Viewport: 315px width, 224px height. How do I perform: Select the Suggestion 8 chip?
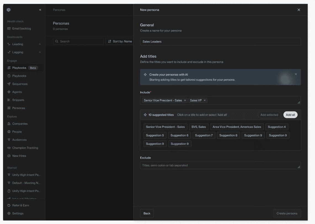click(228, 135)
